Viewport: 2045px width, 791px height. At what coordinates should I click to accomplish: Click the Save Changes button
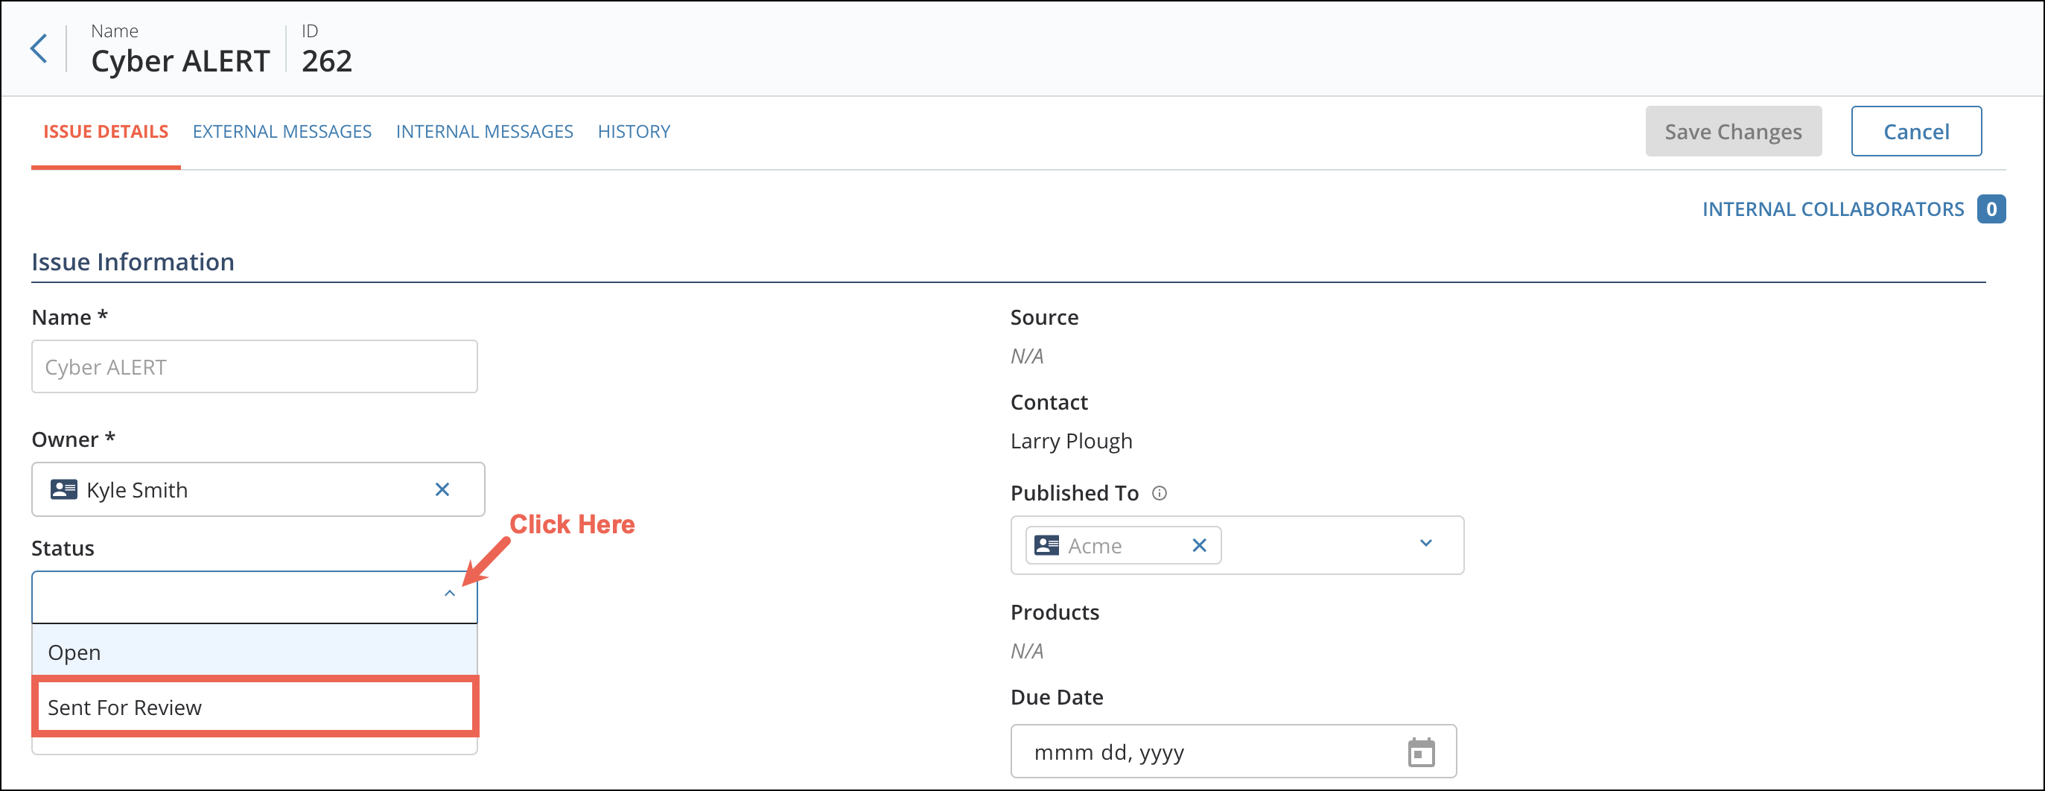pos(1733,131)
